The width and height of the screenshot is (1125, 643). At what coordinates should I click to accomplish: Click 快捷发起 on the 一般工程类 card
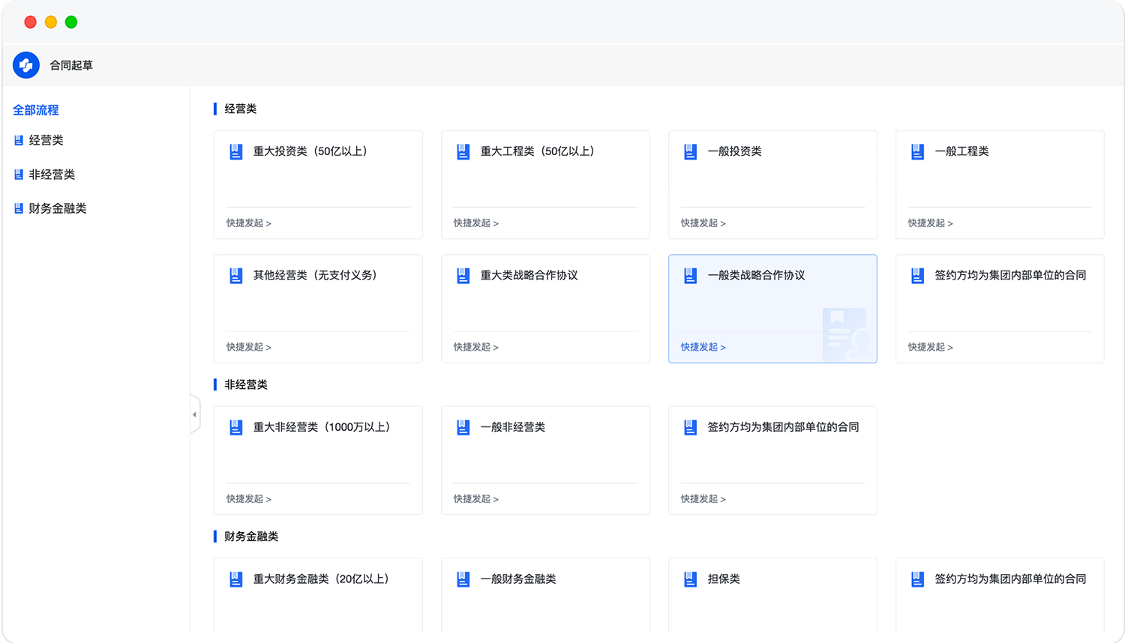931,223
